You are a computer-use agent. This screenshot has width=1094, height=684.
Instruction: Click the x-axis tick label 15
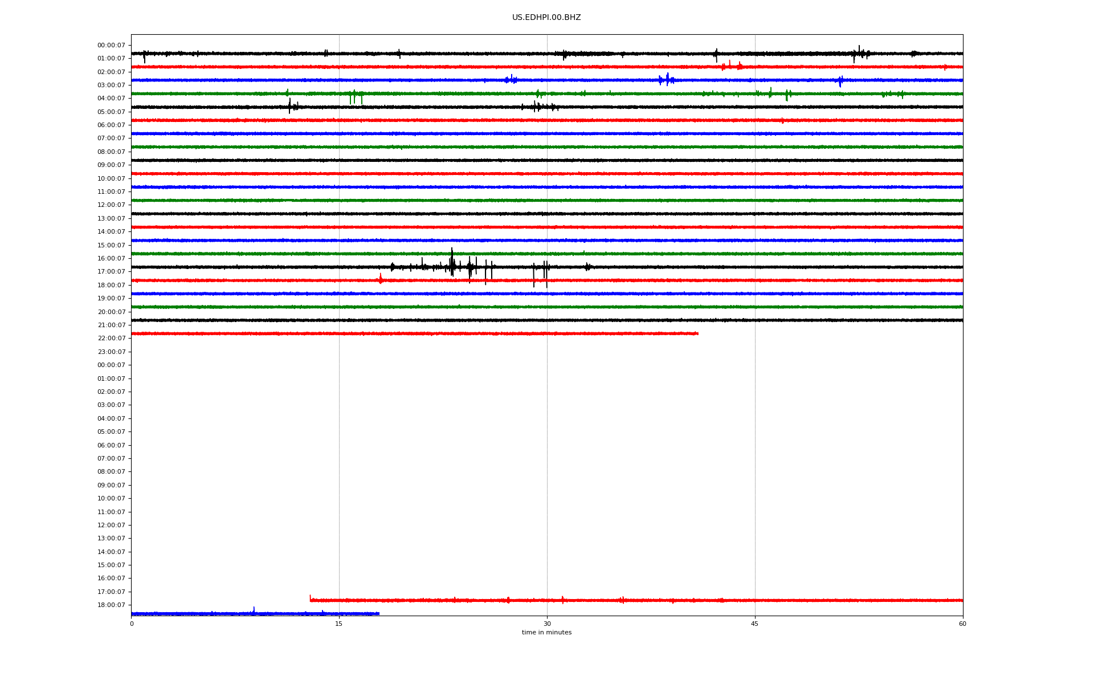[339, 624]
